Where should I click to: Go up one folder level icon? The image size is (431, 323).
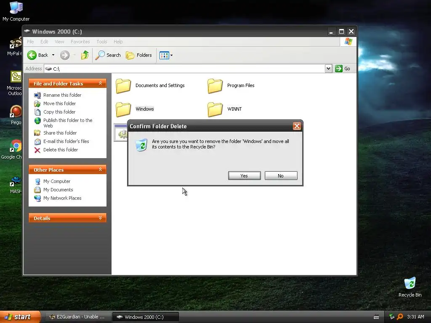coord(85,55)
